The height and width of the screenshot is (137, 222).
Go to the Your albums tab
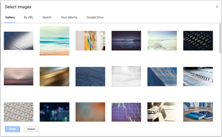(x=69, y=17)
